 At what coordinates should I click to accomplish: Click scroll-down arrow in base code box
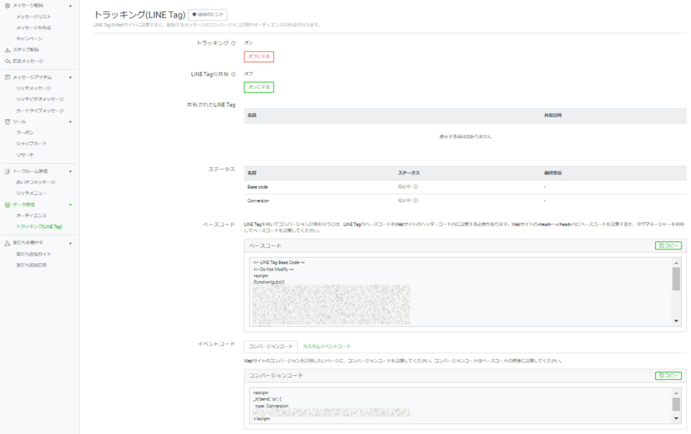(676, 321)
